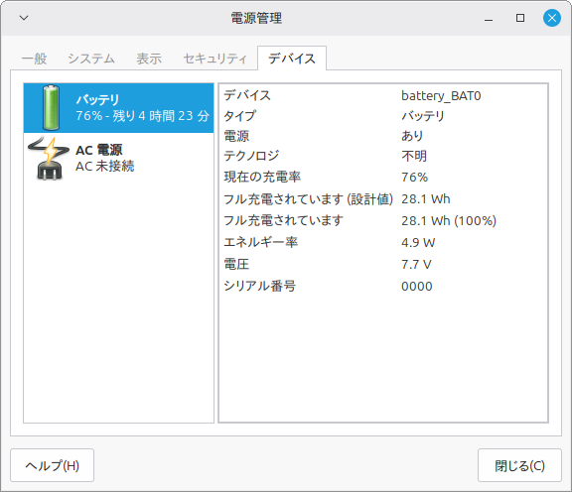Screen dimensions: 572x492
Task: Click the 閉じる(C) button
Action: click(519, 465)
